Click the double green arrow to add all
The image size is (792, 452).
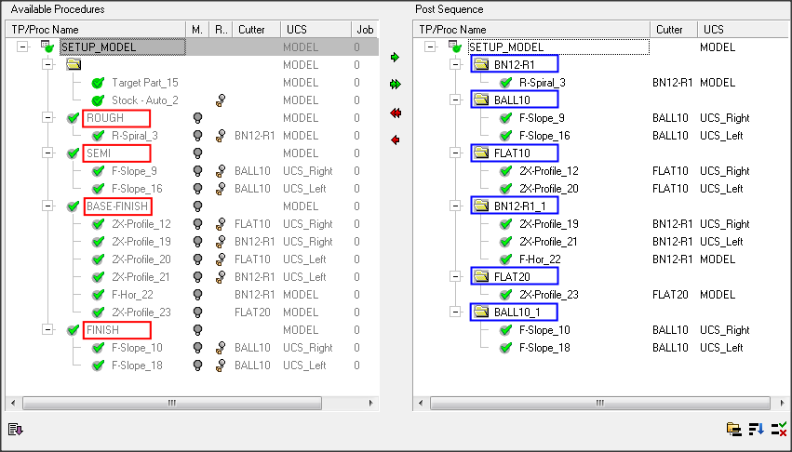coord(395,85)
